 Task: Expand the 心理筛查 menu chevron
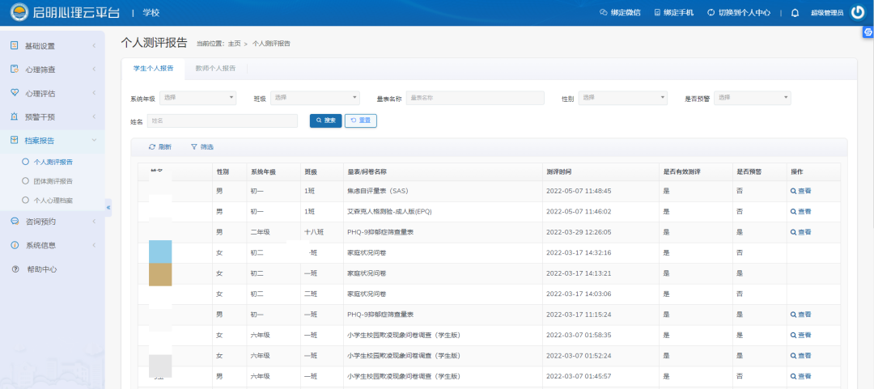94,70
